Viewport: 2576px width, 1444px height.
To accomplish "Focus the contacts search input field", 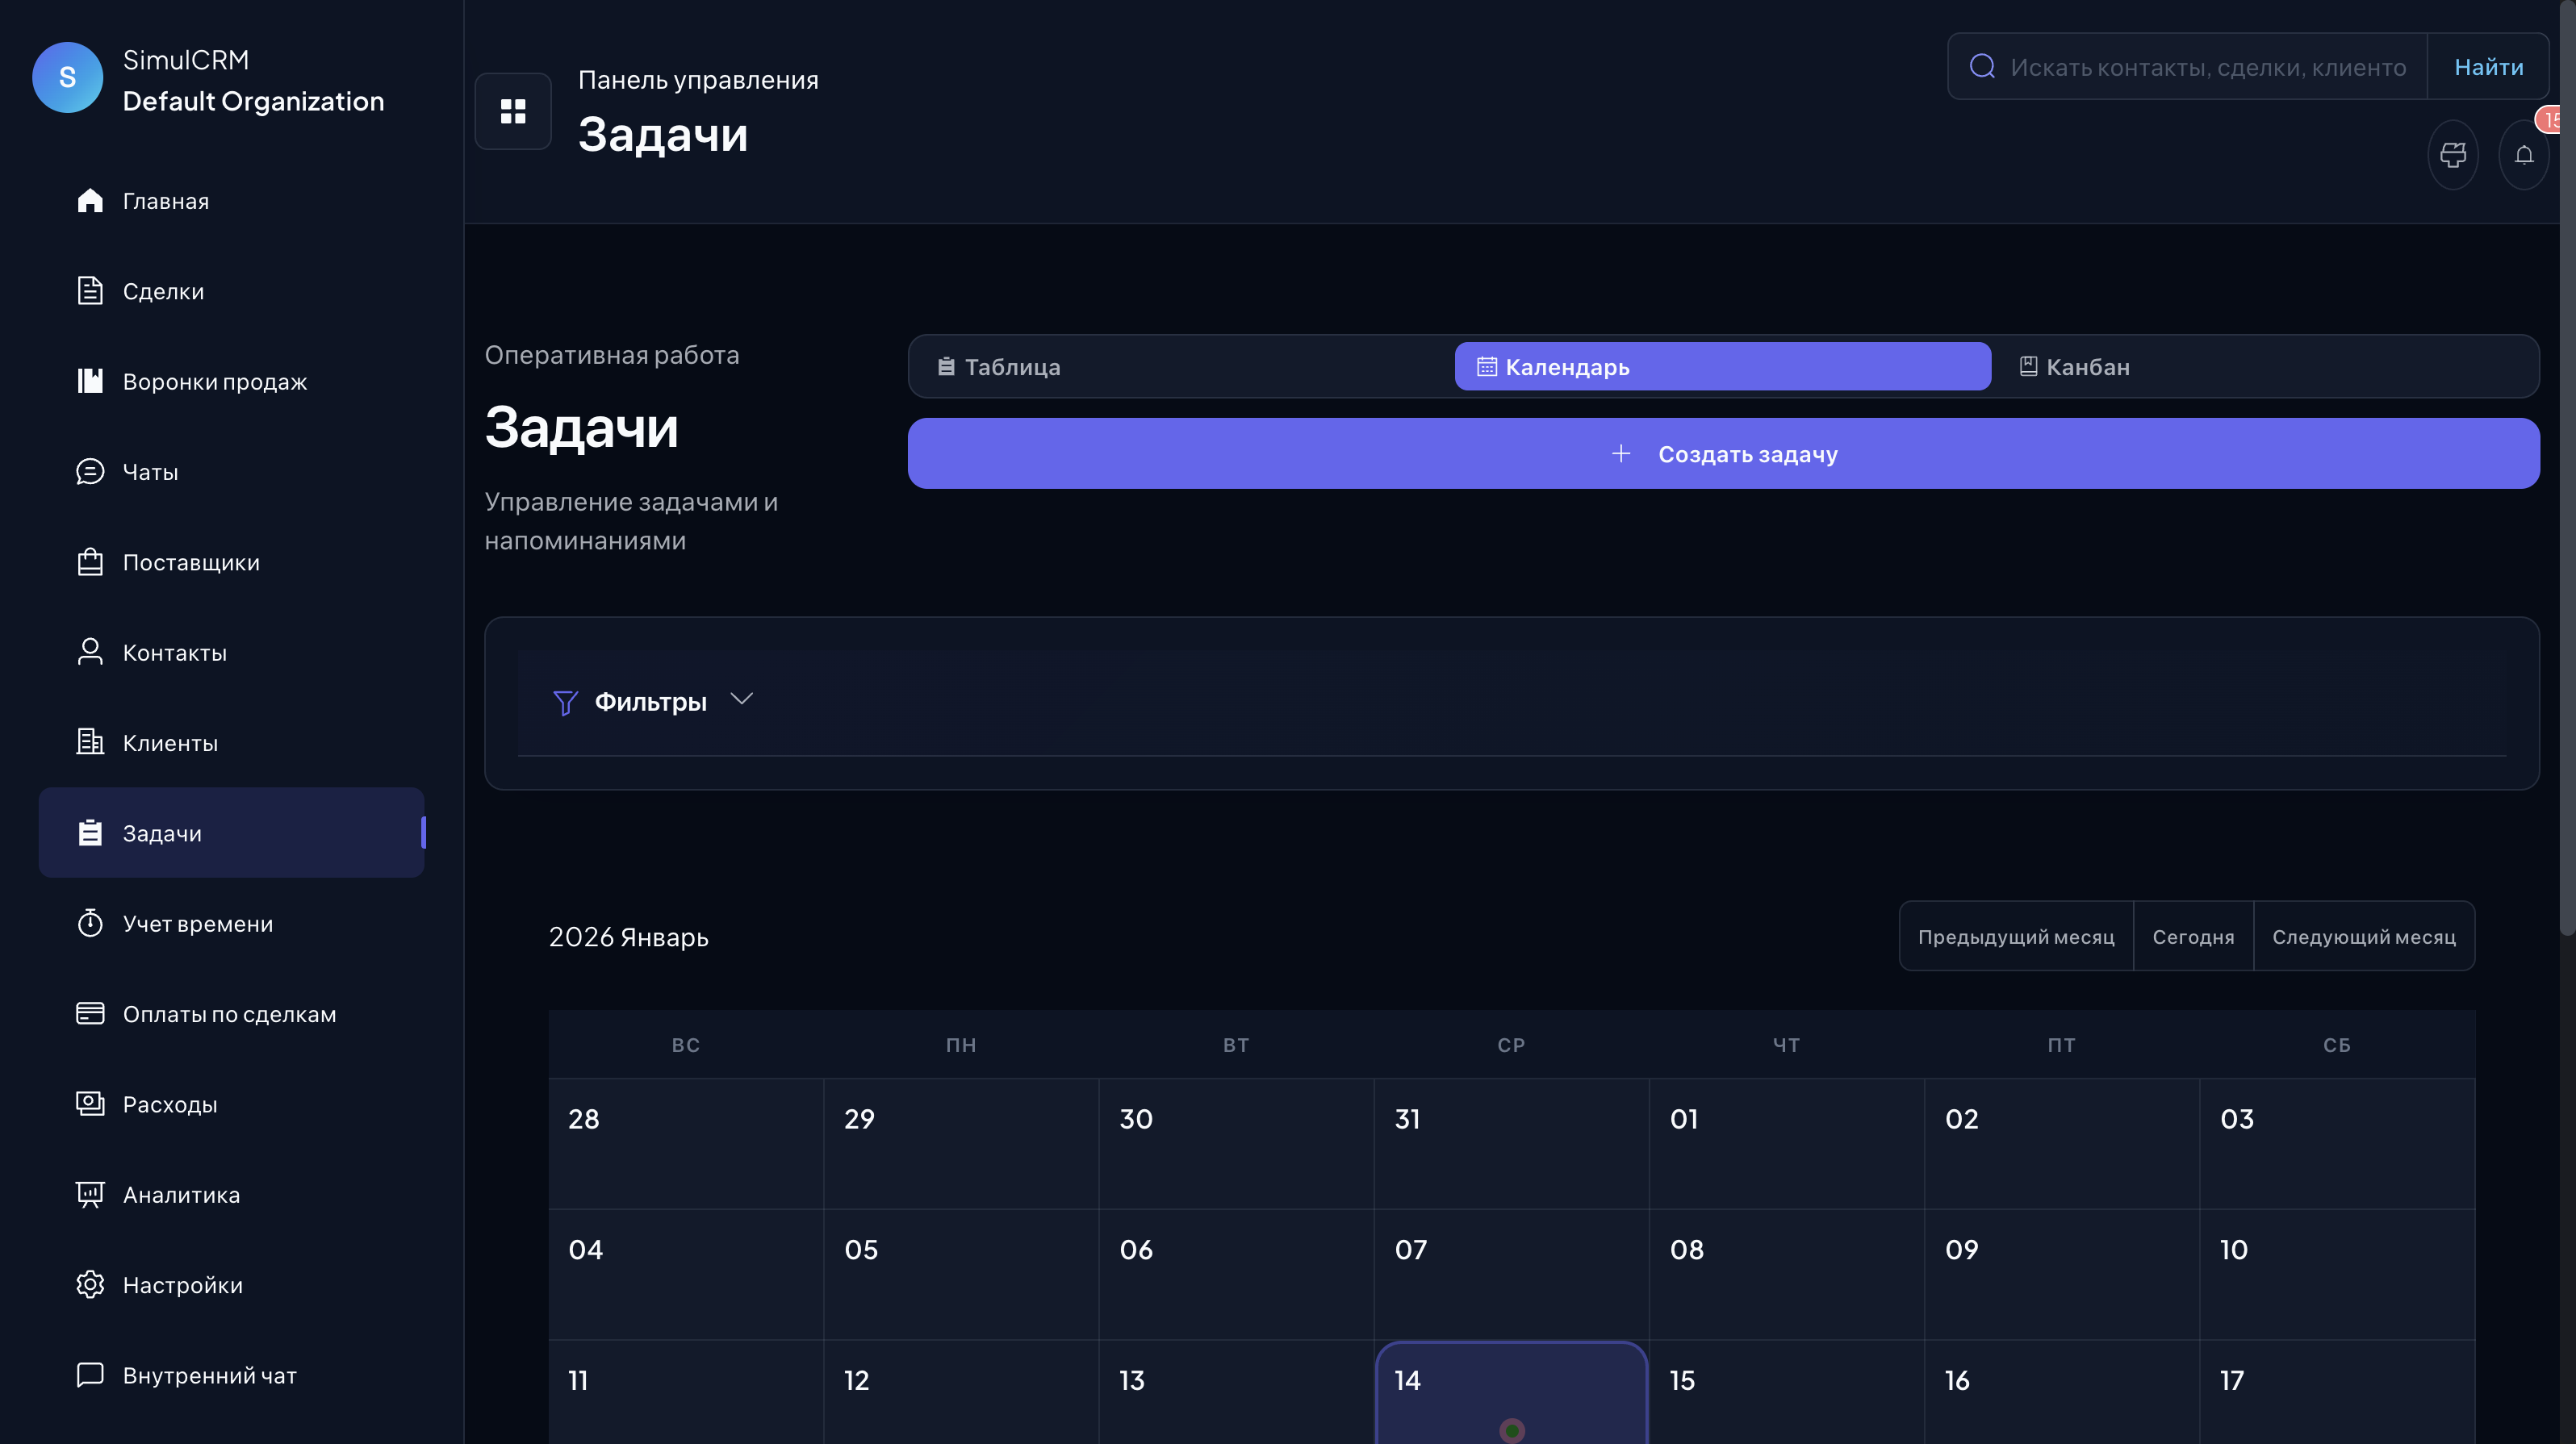I will coord(2207,67).
